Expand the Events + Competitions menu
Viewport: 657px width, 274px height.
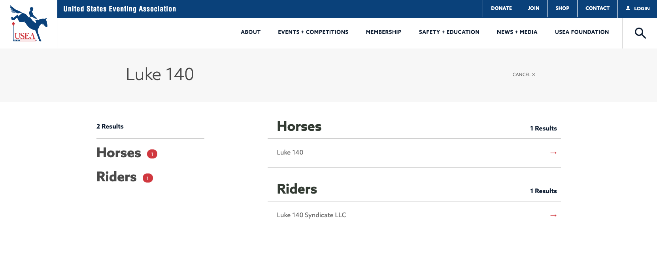click(313, 32)
